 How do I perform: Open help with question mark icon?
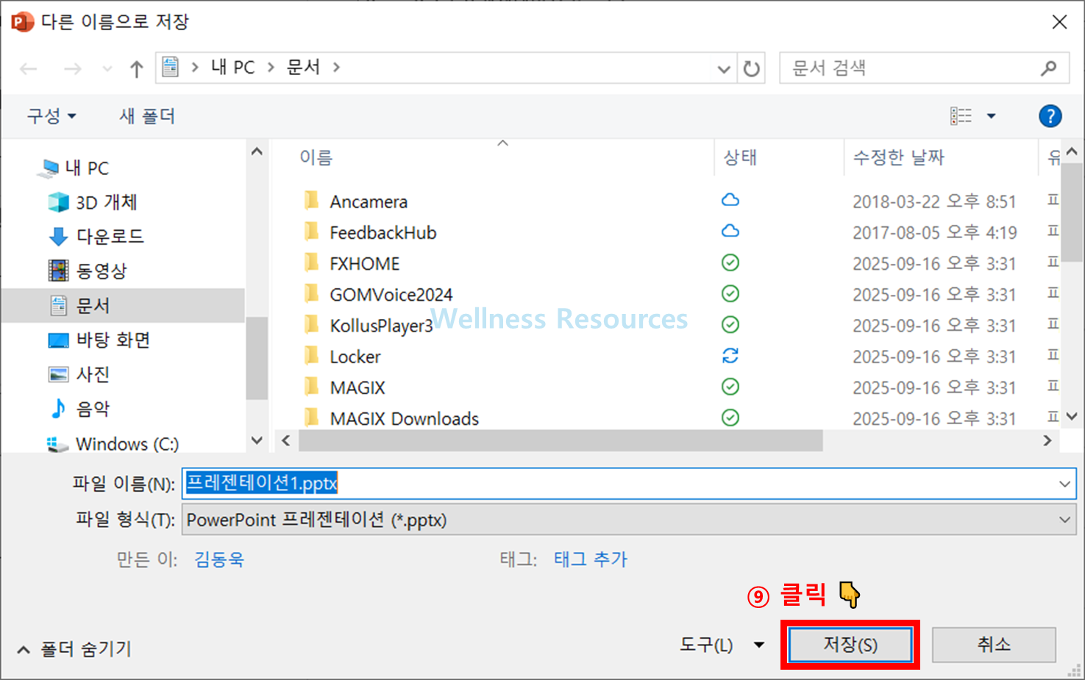1050,116
